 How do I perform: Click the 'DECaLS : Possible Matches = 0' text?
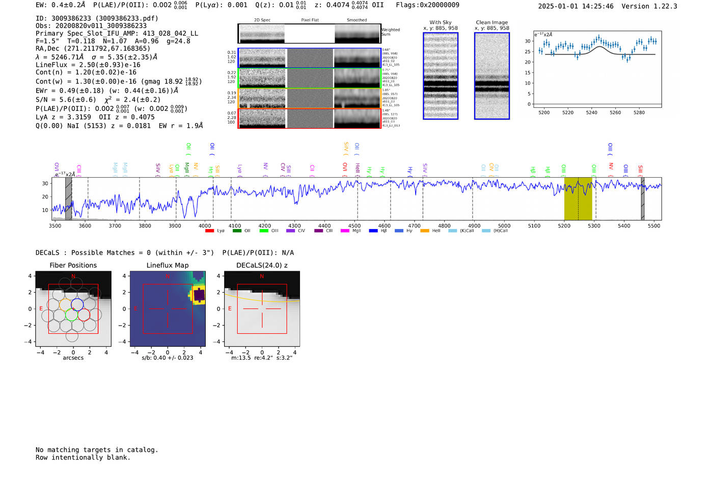click(125, 253)
